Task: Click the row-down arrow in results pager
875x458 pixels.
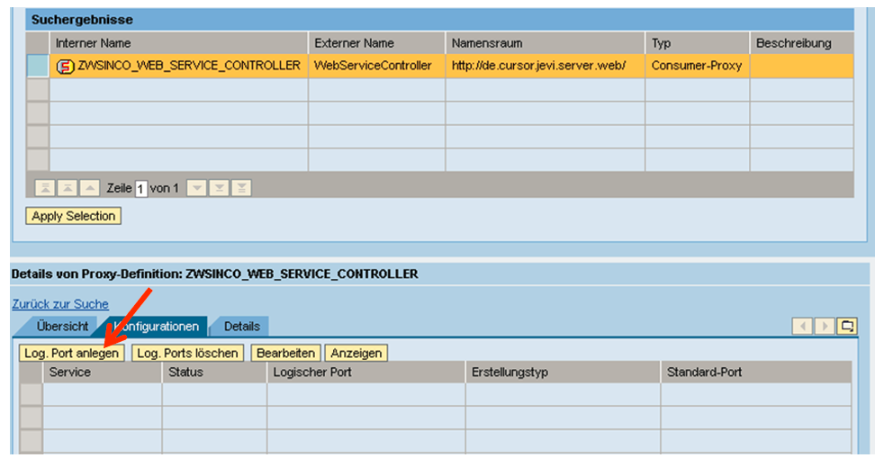Action: click(196, 188)
